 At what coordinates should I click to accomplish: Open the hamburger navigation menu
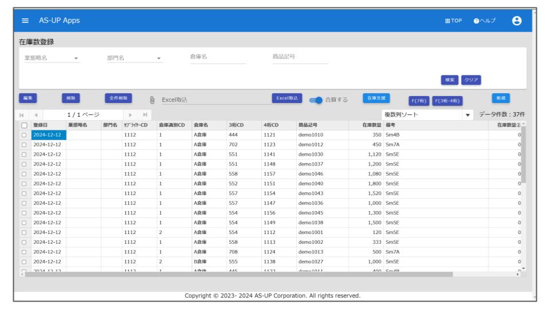[x=26, y=21]
